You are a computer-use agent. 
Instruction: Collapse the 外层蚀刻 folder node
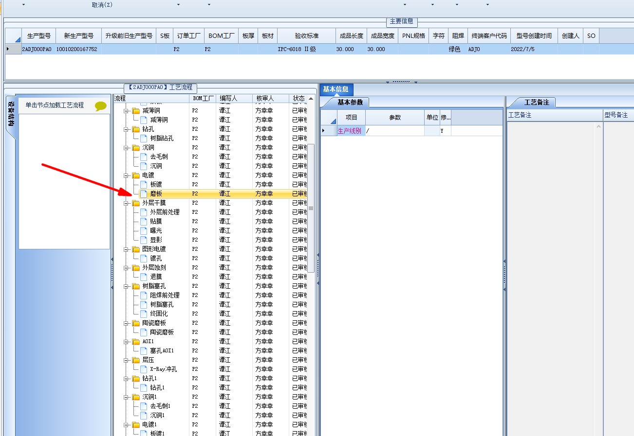coord(126,268)
